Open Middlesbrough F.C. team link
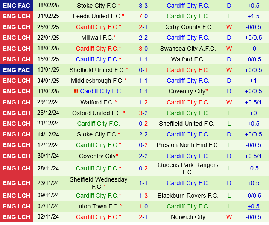The image size is (269, 225). coord(98,81)
